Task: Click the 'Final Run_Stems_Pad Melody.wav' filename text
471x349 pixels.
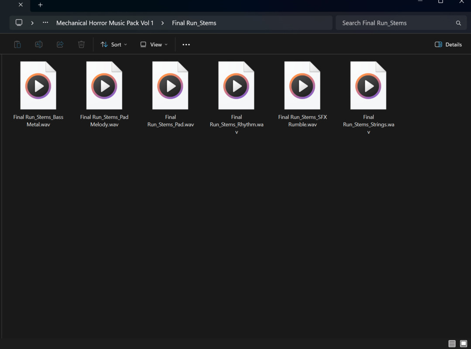Action: tap(104, 121)
